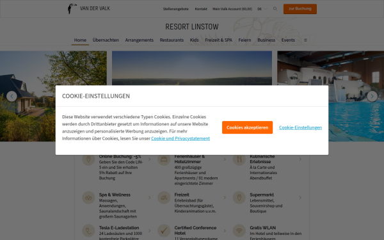384x240 pixels.
Task: Click the Online Buchung location pin icon
Action: pos(88,159)
